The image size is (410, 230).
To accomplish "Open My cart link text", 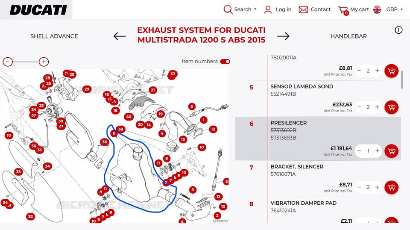I will (x=359, y=9).
